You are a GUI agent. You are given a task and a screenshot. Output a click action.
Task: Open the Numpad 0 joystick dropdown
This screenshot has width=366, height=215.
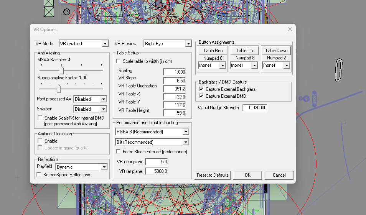tap(212, 65)
